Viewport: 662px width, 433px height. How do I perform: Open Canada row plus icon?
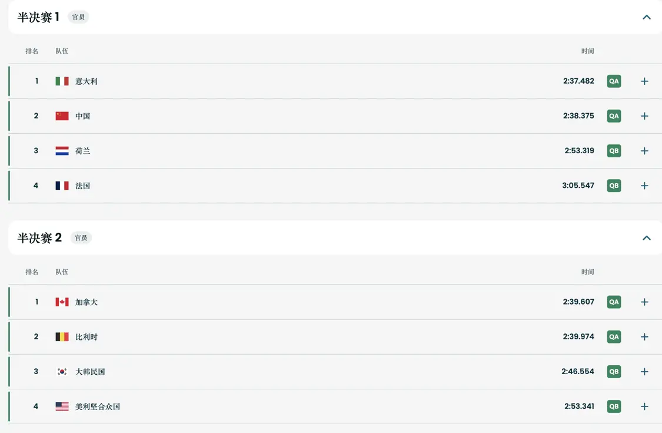click(x=644, y=302)
